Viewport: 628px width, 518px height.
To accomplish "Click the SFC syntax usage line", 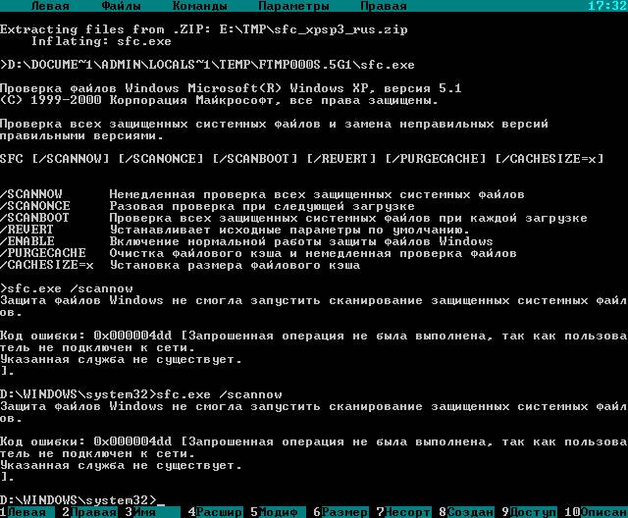I will click(301, 159).
